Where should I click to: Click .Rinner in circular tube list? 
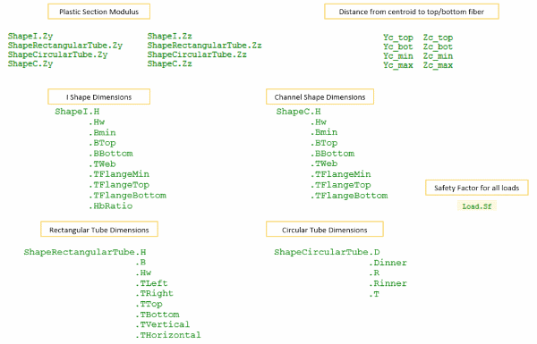click(388, 283)
